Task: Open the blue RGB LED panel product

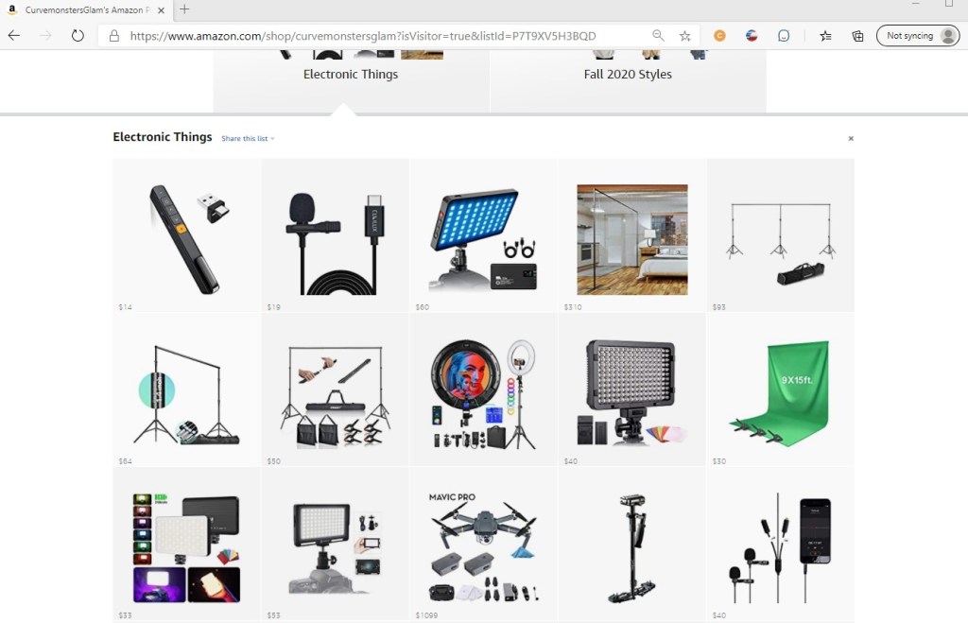Action: pyautogui.click(x=483, y=236)
